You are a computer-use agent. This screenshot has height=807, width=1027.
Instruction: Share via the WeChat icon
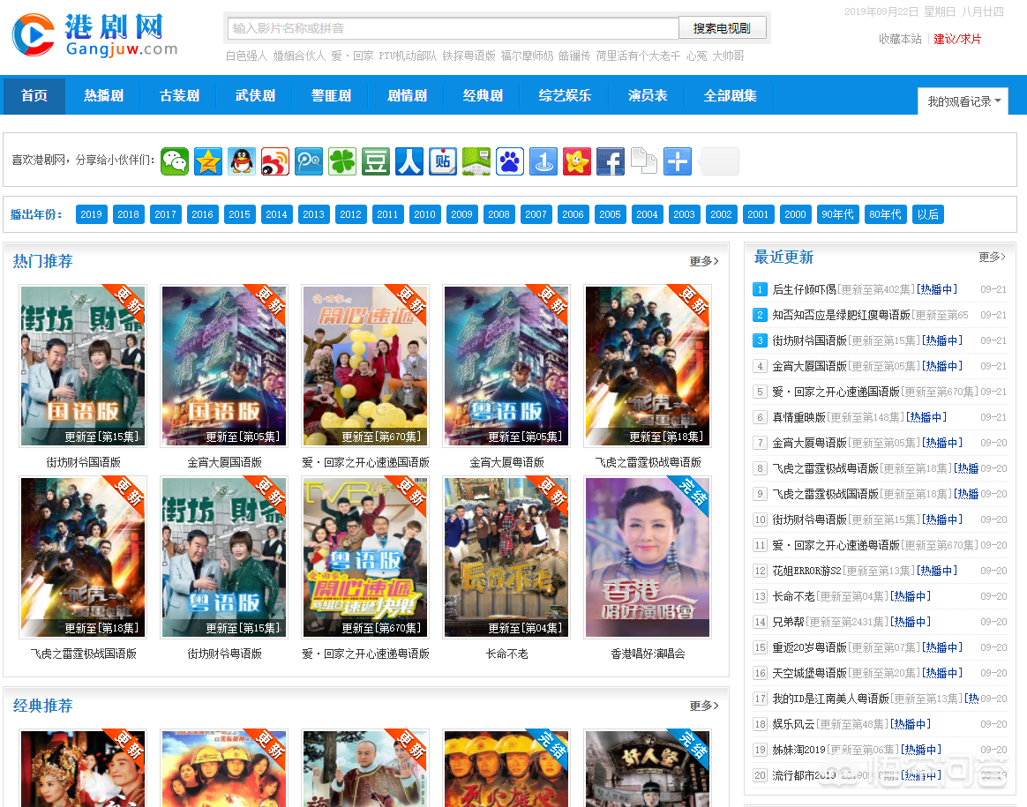click(x=175, y=161)
